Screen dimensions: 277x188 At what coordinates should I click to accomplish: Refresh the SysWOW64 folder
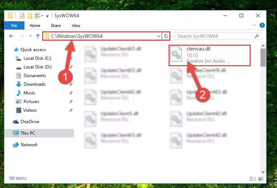[166, 36]
